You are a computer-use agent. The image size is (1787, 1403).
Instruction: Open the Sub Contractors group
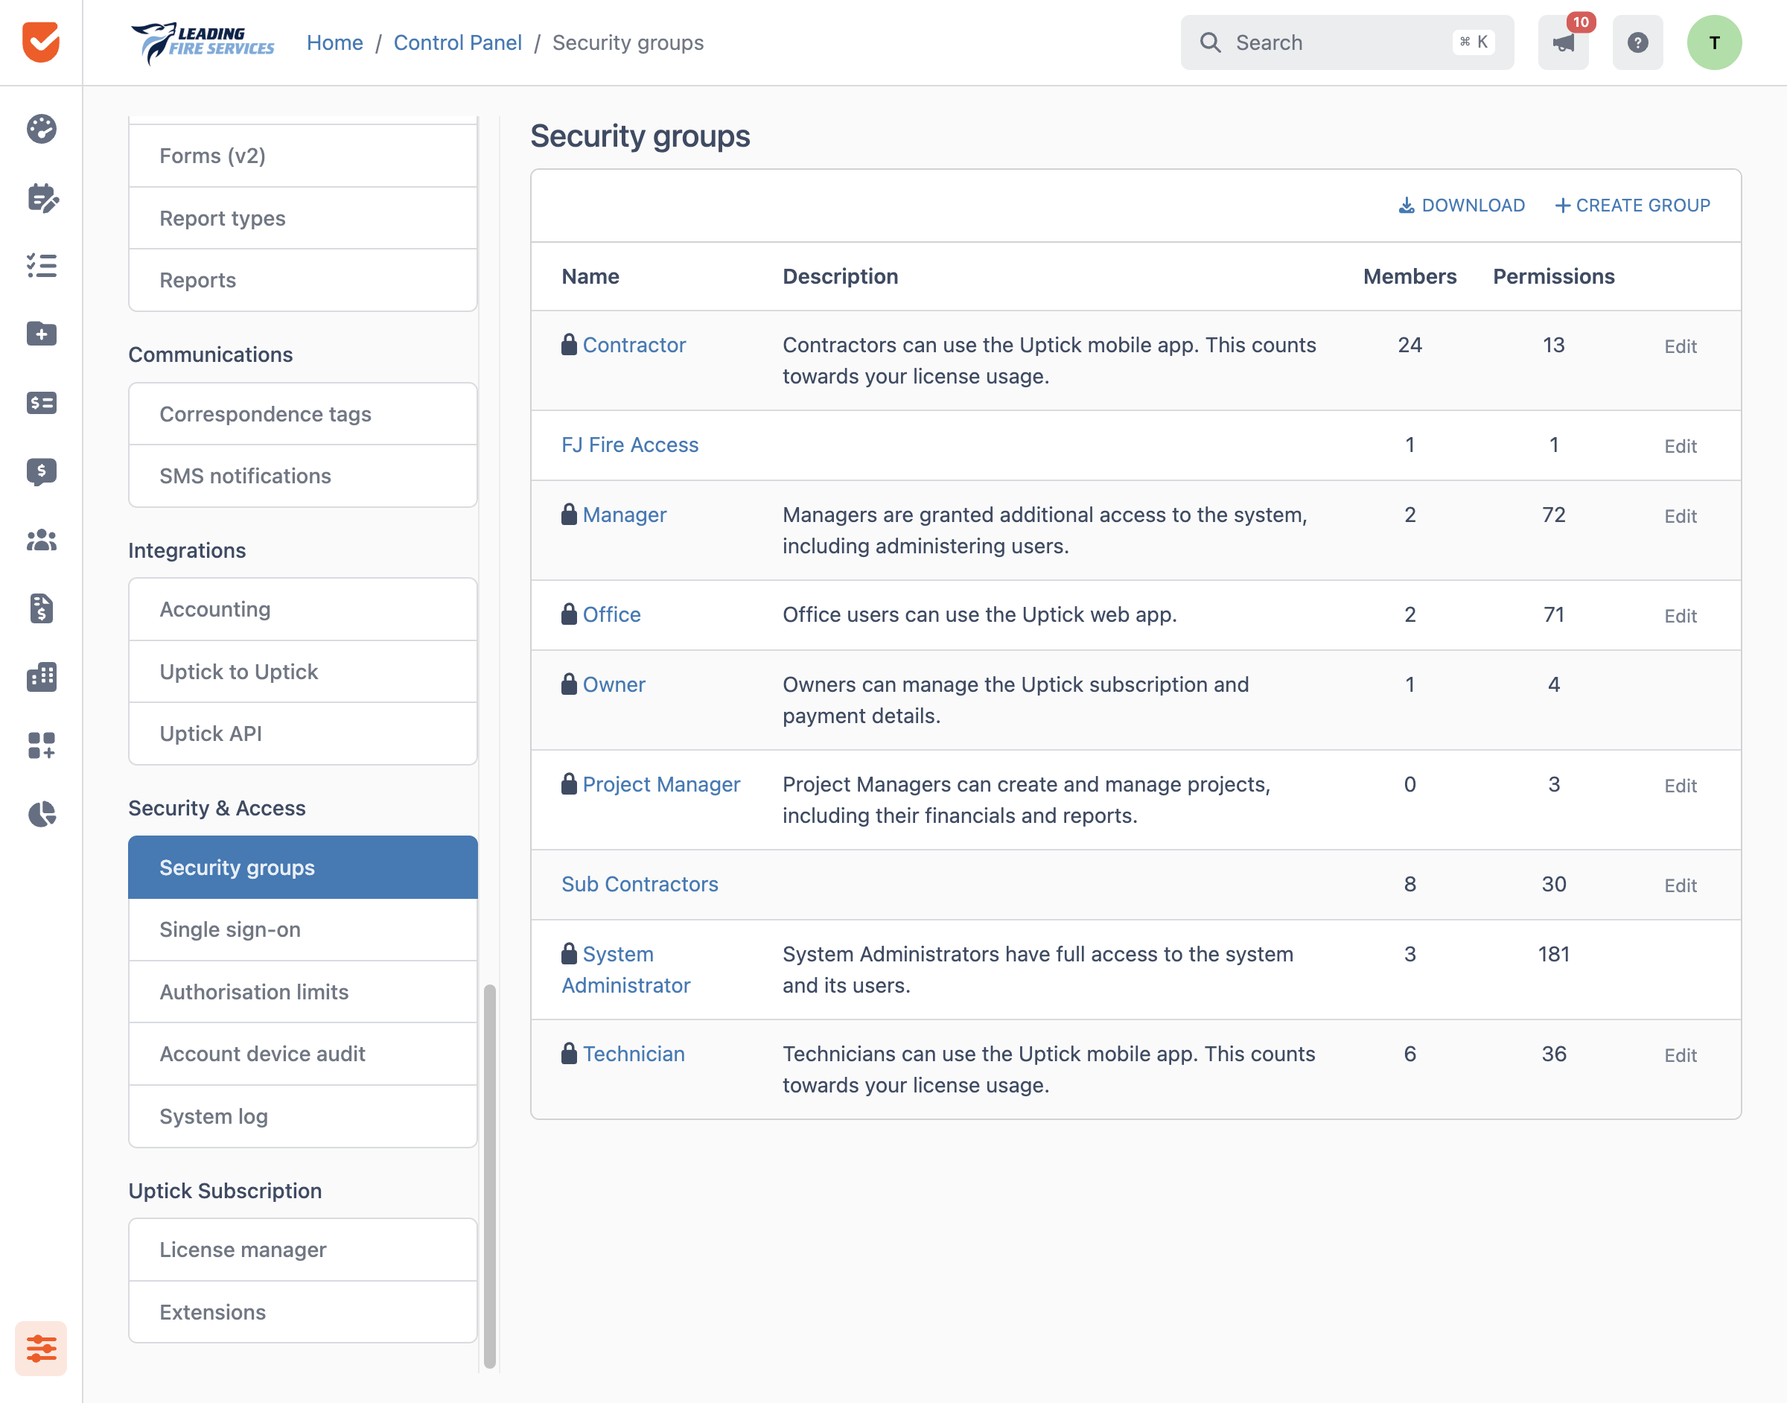640,884
